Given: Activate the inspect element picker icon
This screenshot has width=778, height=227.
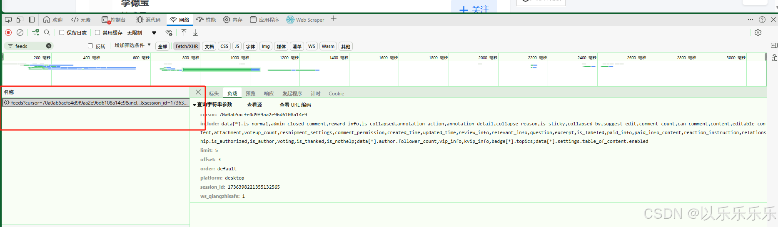Looking at the screenshot, I should point(8,20).
